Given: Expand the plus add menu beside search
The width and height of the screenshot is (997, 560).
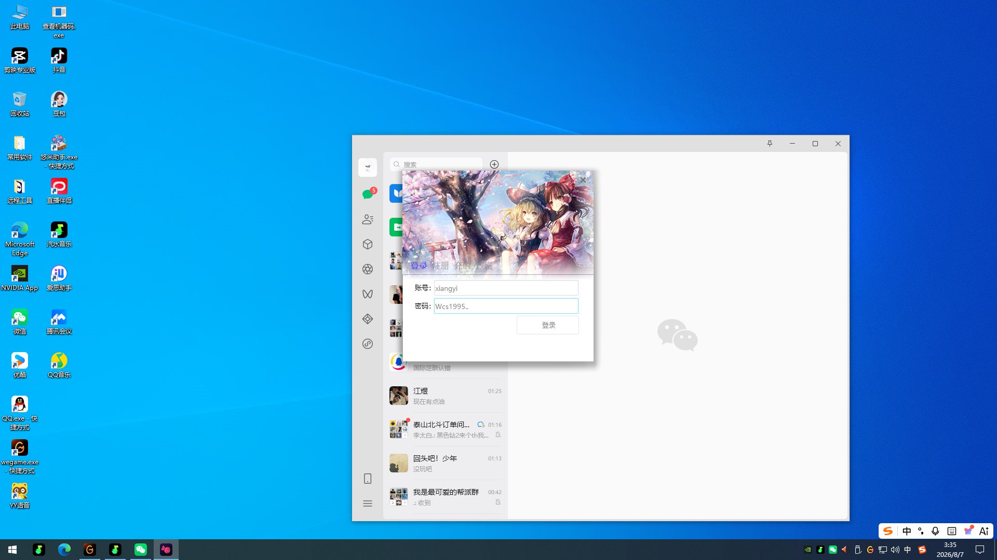Looking at the screenshot, I should click(x=494, y=164).
